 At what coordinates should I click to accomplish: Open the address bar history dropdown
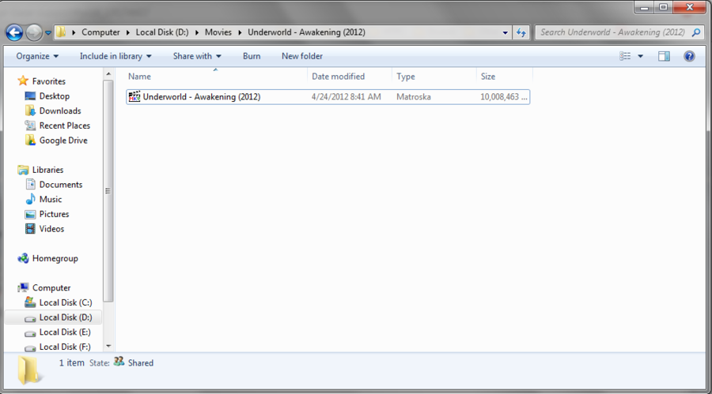[505, 32]
